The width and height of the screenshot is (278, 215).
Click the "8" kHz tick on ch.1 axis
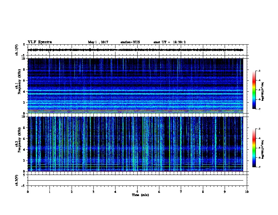(24, 70)
